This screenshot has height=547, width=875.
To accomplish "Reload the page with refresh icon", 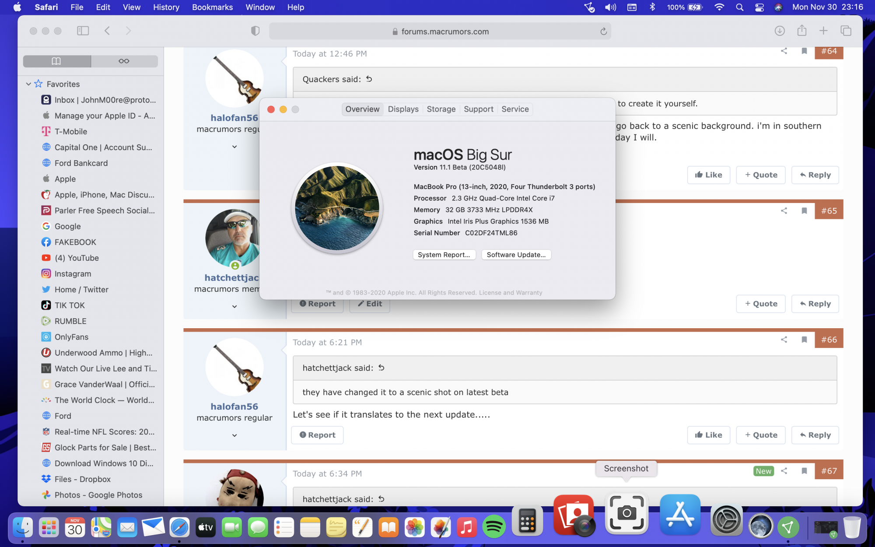I will pyautogui.click(x=603, y=32).
